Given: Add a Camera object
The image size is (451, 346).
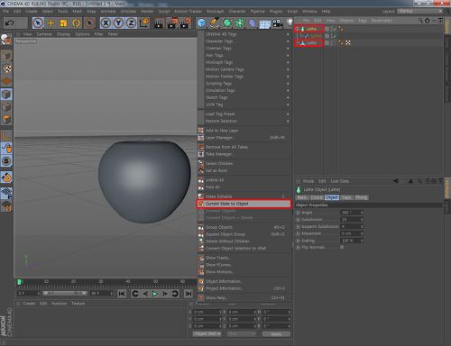Looking at the screenshot, I should pos(278,23).
